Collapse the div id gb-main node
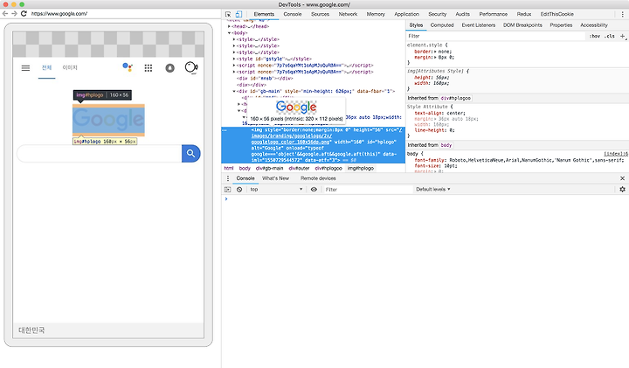This screenshot has height=368, width=629. 234,91
